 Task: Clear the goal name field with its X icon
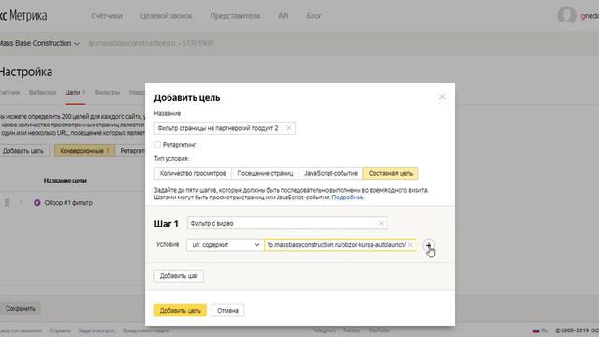coord(289,128)
